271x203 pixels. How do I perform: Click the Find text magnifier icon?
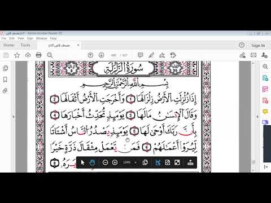pyautogui.click(x=50, y=55)
